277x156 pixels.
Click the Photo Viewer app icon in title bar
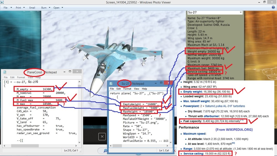coord(2,2)
